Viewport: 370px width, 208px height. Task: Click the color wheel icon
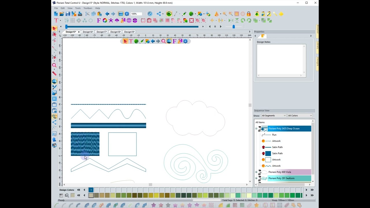(x=105, y=21)
